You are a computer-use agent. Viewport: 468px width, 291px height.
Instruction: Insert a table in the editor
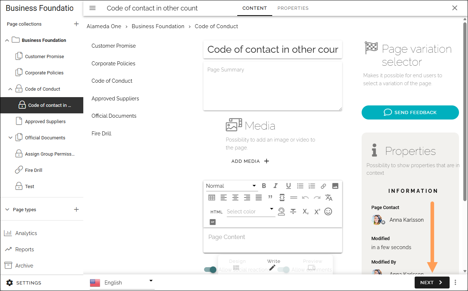212,197
